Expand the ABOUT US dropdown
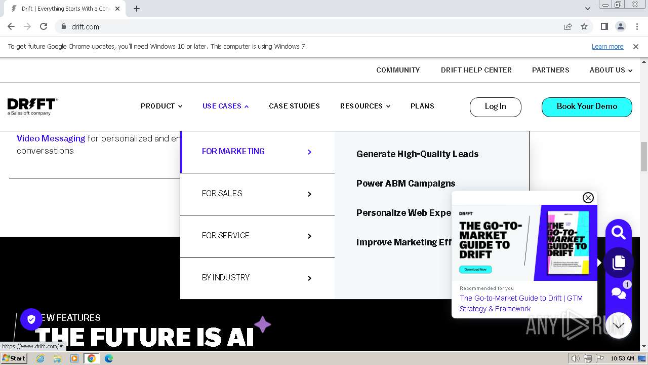648x365 pixels. tap(611, 70)
